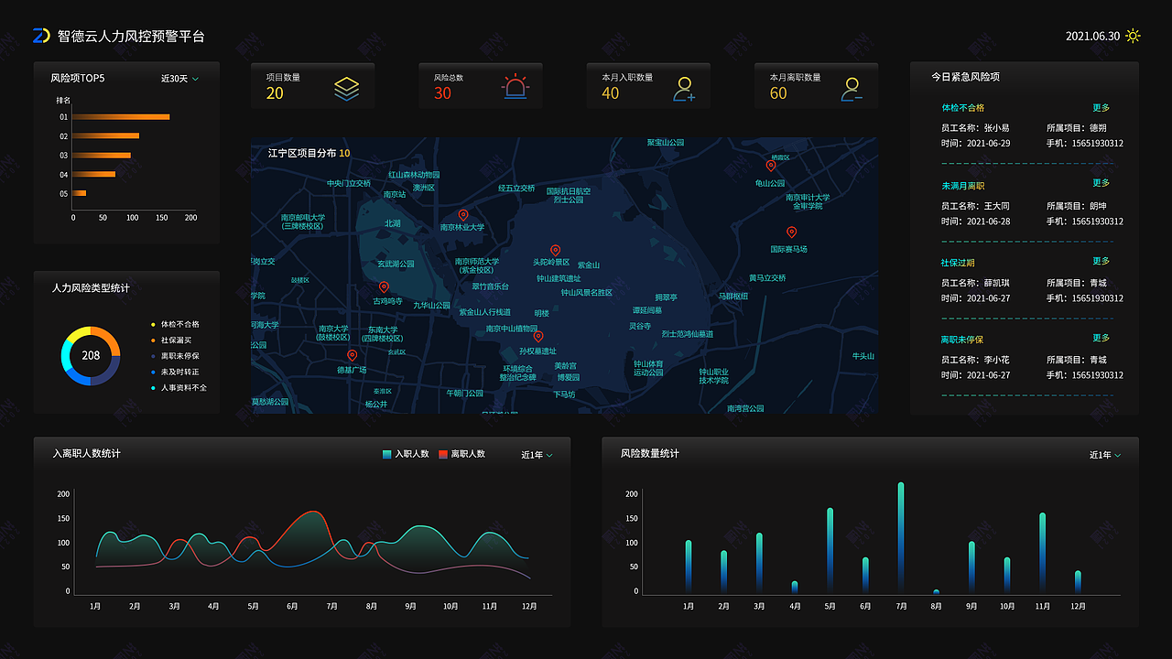Select the map pin above 南京林业大学
The height and width of the screenshot is (659, 1172).
(463, 215)
